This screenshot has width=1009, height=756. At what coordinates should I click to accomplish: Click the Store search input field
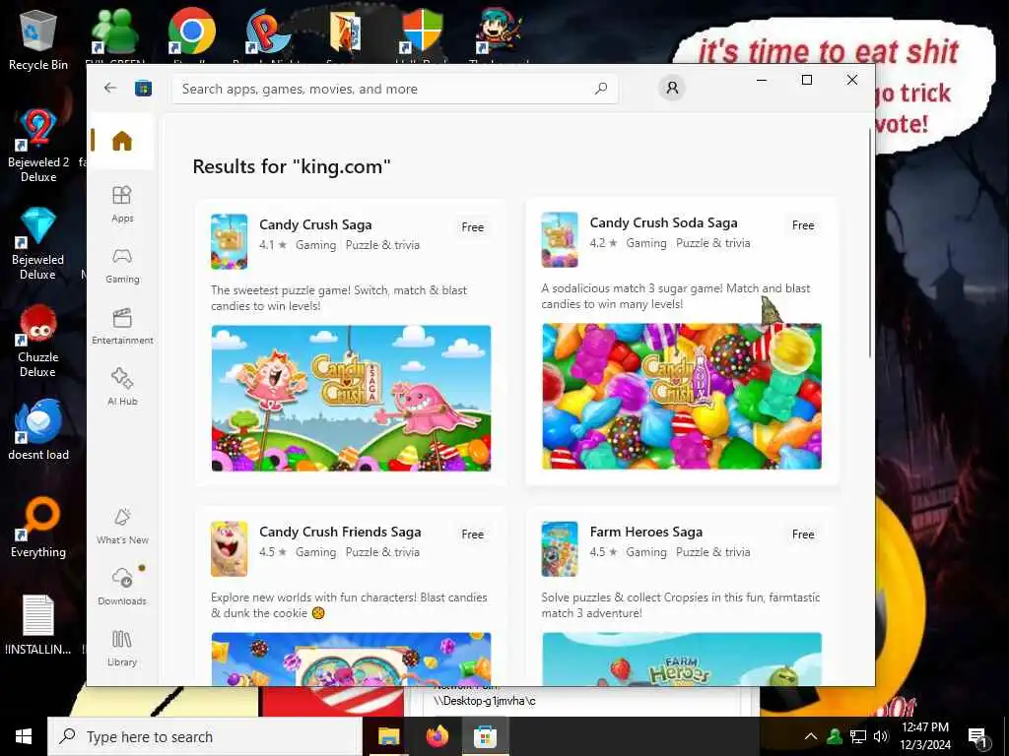[395, 89]
